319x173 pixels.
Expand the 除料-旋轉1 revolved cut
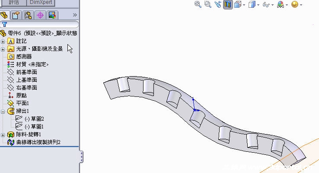pyautogui.click(x=3, y=135)
